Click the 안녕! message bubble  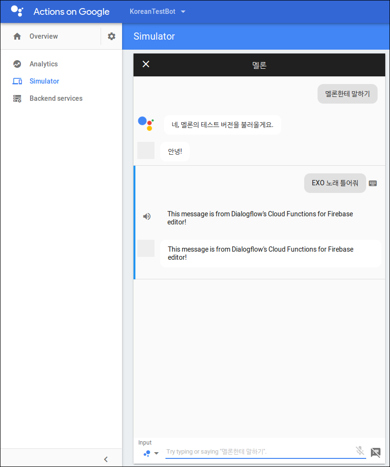[x=175, y=151]
